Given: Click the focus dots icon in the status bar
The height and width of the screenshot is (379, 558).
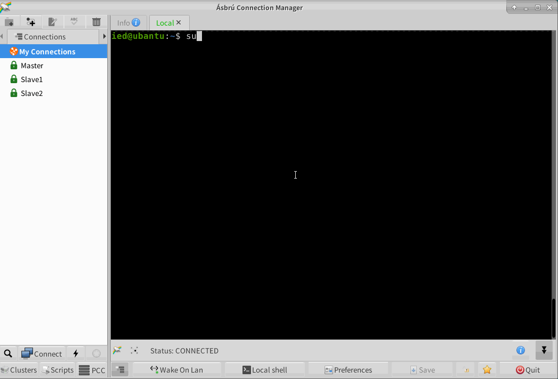Looking at the screenshot, I should (134, 351).
